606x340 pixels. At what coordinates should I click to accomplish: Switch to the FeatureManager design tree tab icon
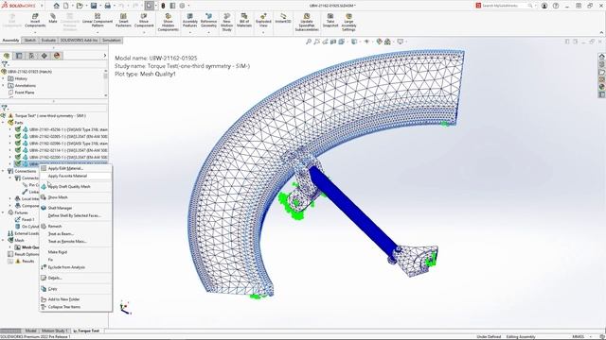tap(7, 56)
